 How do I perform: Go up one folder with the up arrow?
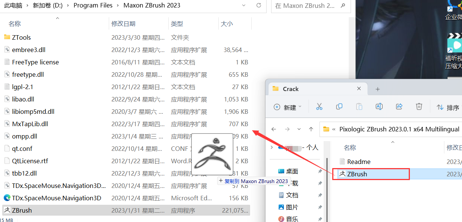pos(311,129)
